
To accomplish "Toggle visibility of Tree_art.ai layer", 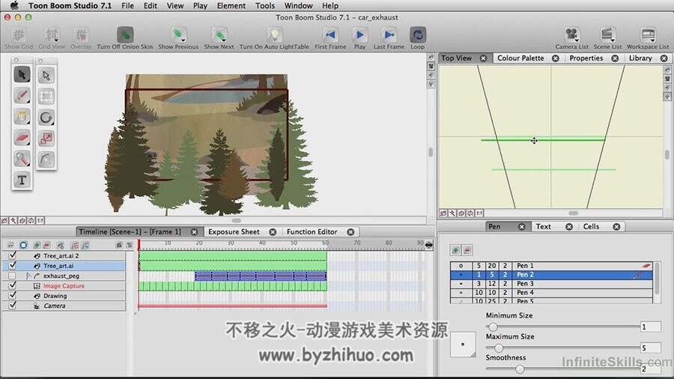I will tap(13, 265).
